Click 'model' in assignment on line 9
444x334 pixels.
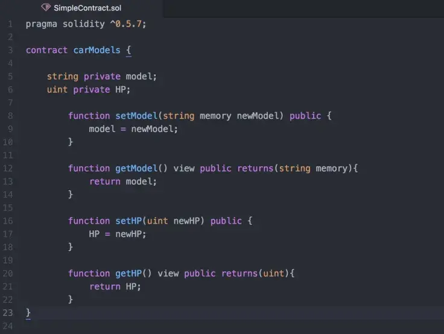click(102, 129)
